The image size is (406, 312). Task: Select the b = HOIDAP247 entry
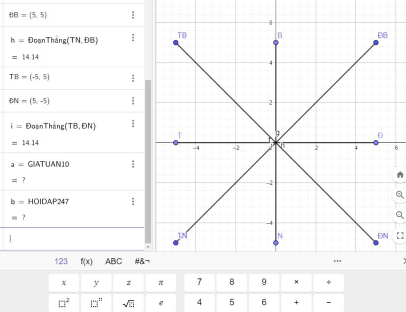pyautogui.click(x=40, y=201)
